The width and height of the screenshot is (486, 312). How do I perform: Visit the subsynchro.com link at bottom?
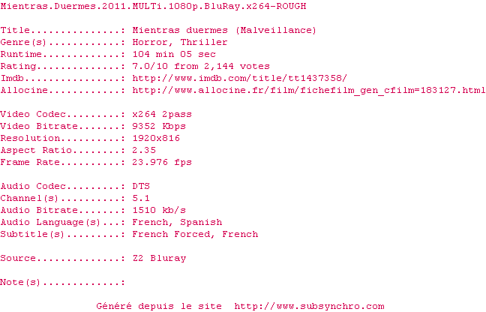click(x=309, y=307)
